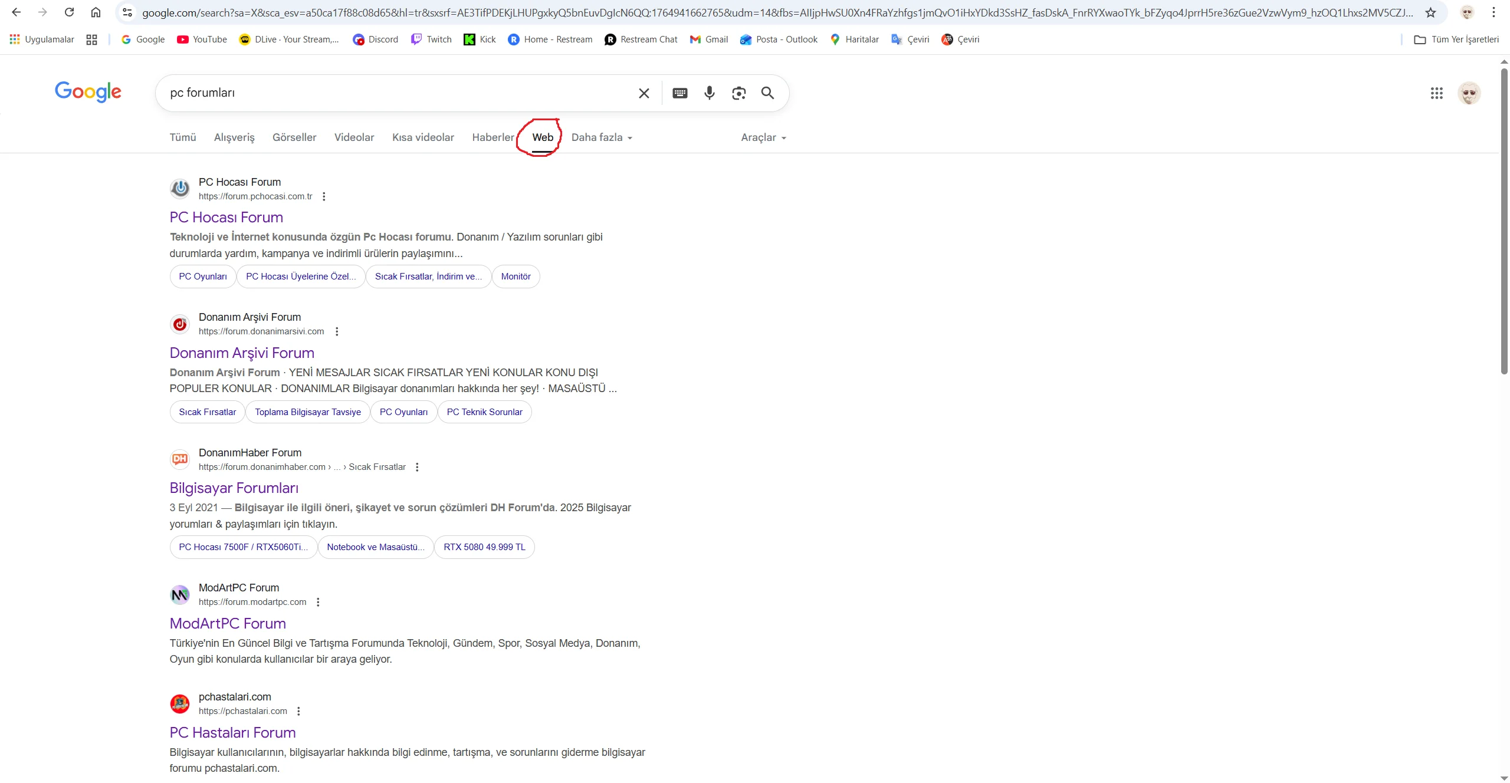Screen dimensions: 1510x783
Task: Open the site information icon in the address bar
Action: [x=127, y=12]
